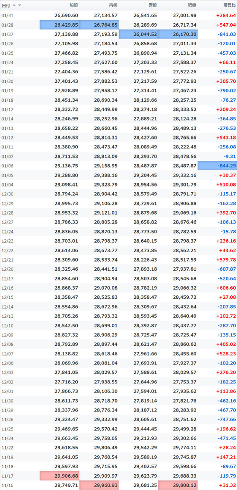Select the 終値 column header
The height and width of the screenshot is (490, 237).
point(192,5)
